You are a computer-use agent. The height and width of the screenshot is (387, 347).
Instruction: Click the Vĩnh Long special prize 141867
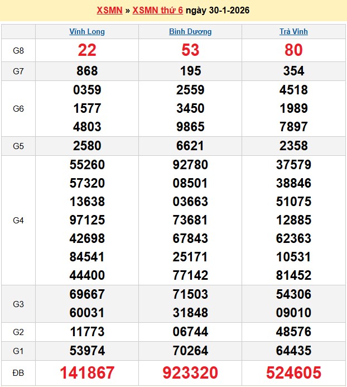tap(87, 372)
